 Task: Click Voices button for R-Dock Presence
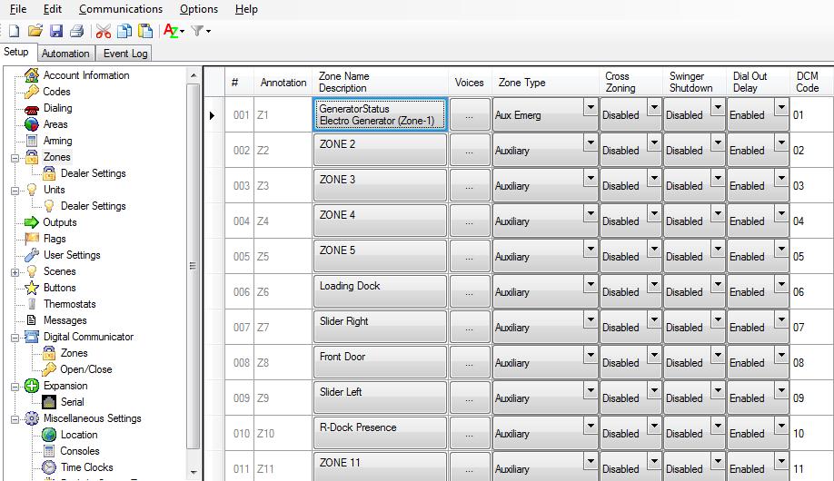point(469,433)
